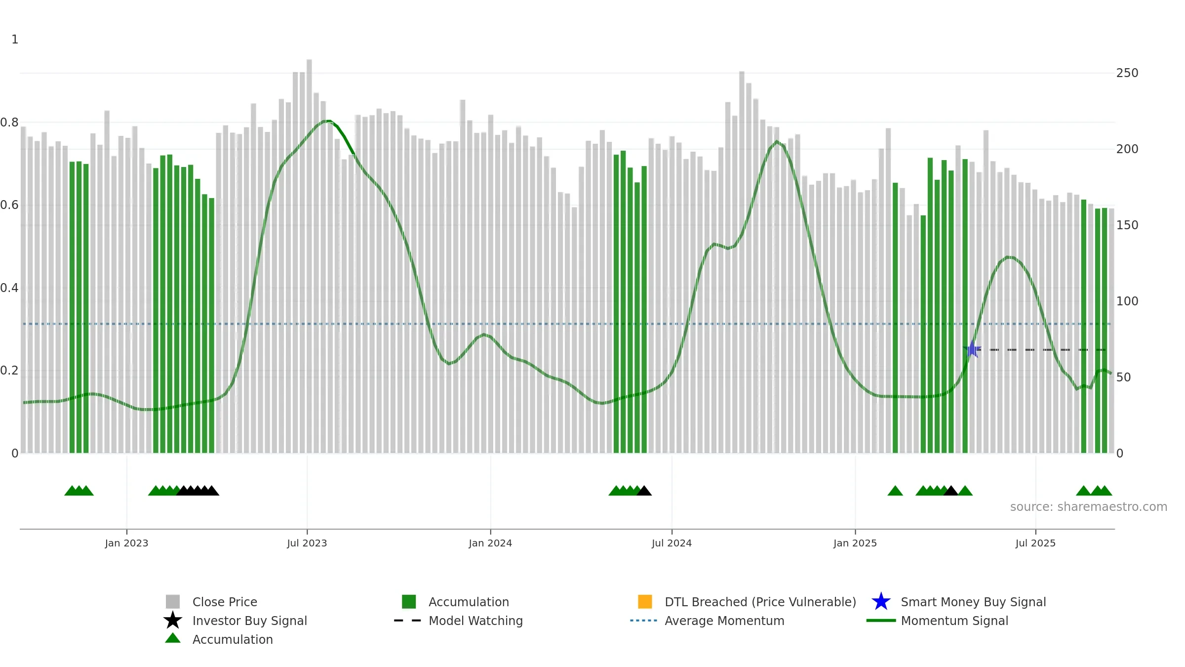Click the gray Close Price legend square
This screenshot has width=1185, height=667.
173,602
